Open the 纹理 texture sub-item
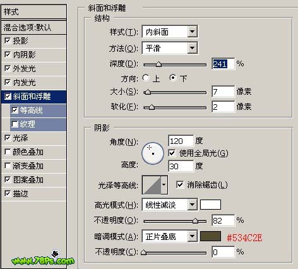 38,124
